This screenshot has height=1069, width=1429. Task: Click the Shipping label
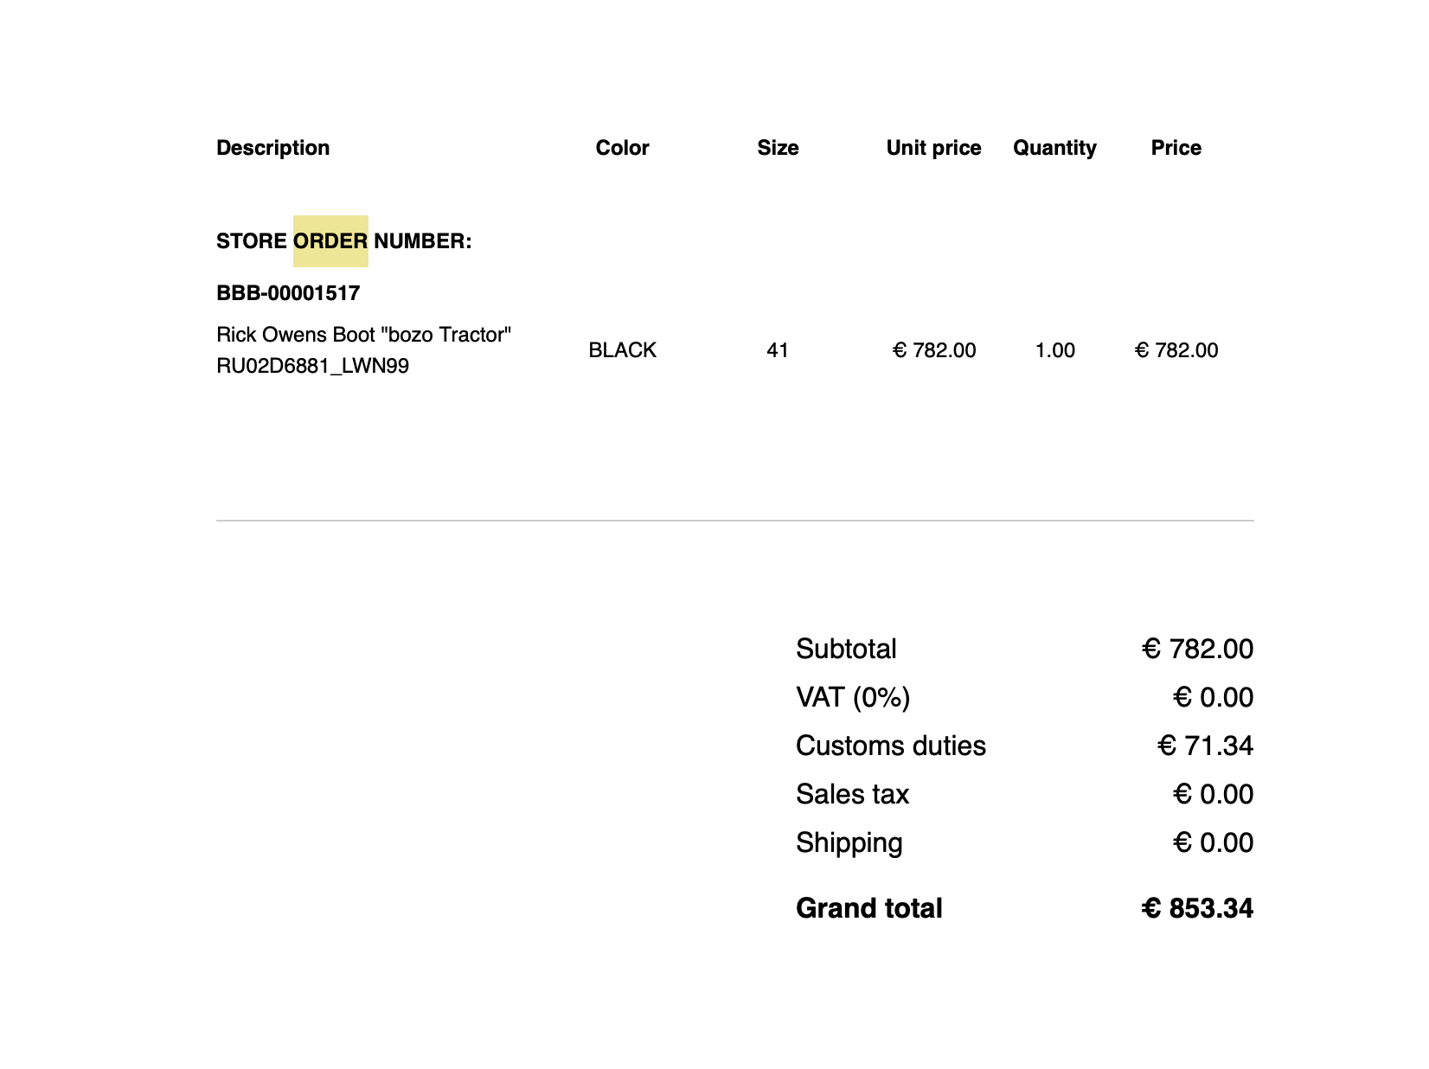pyautogui.click(x=849, y=842)
